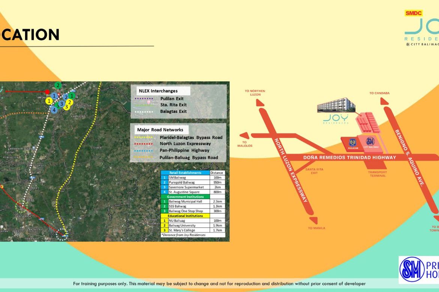Viewport: 439px width, 292px height.
Task: Click the "SANTA RITA EXIT" map label
Action: [314, 171]
